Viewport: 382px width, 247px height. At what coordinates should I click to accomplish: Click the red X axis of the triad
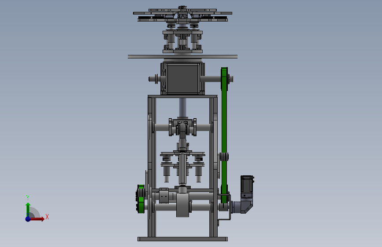pyautogui.click(x=37, y=219)
